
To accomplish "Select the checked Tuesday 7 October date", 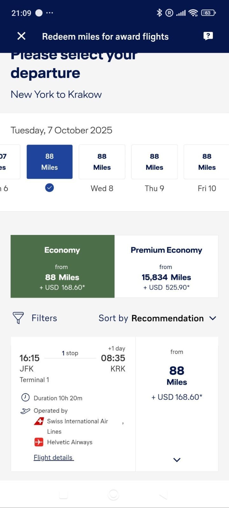I will 50,162.
